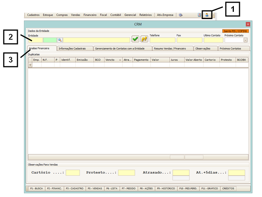Sort by the Vencto column header

click(113, 60)
